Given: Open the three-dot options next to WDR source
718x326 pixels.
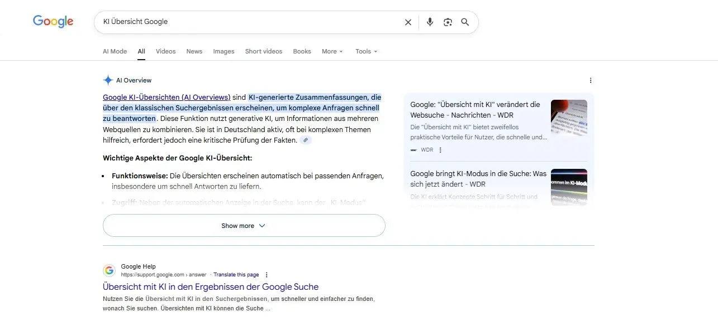Looking at the screenshot, I should point(440,149).
